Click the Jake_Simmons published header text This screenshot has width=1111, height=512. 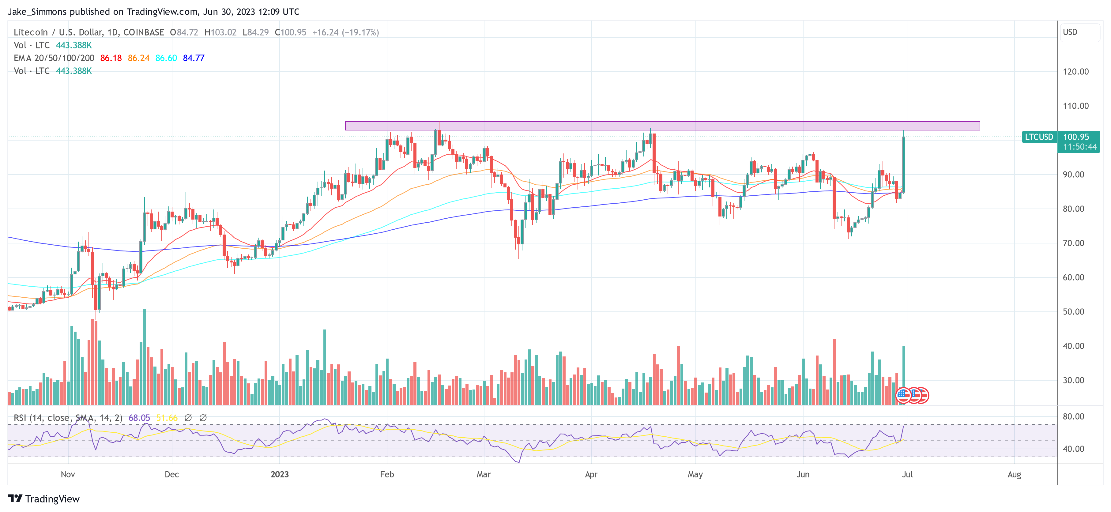click(x=153, y=12)
